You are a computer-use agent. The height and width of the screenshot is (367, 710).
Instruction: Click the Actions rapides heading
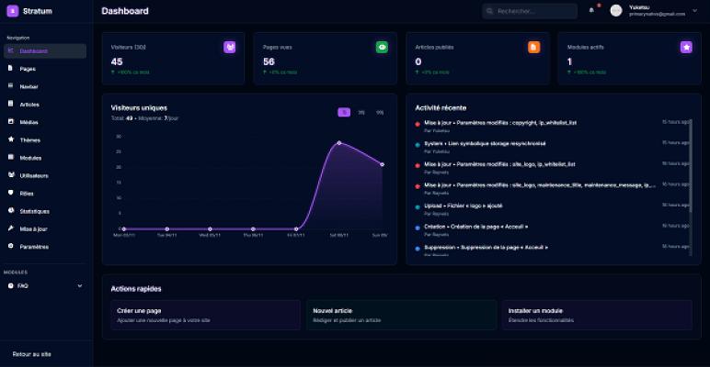tap(136, 289)
